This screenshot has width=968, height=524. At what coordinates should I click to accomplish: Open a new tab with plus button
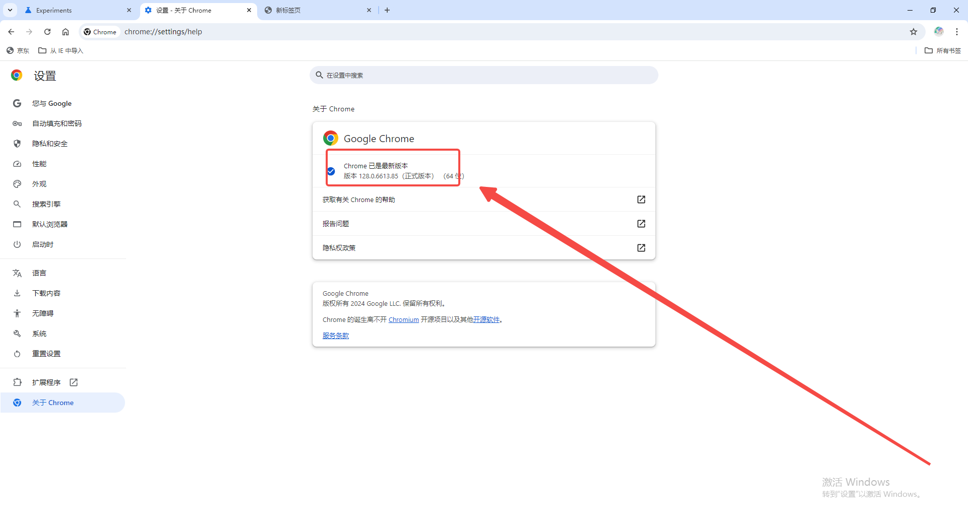tap(387, 10)
